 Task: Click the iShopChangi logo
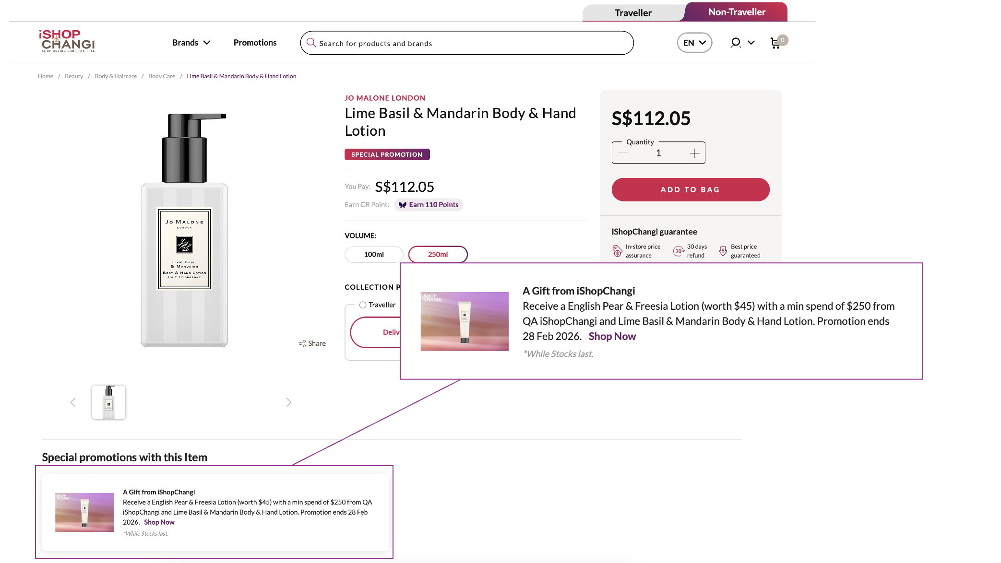pos(67,41)
